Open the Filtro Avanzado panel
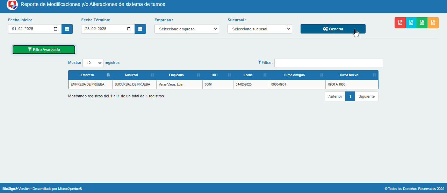Image resolution: width=447 pixels, height=193 pixels. click(x=44, y=50)
